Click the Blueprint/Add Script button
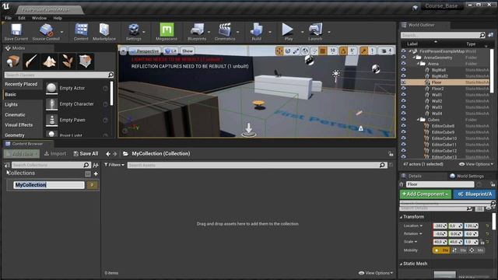The image size is (498, 280). [475, 194]
